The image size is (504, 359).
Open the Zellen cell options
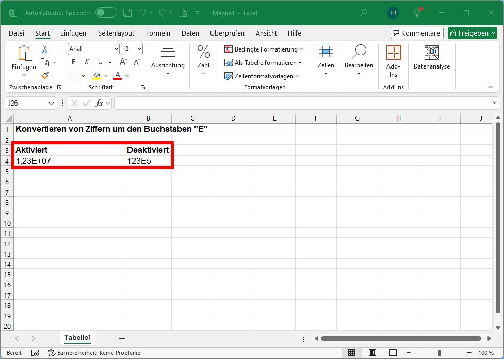pyautogui.click(x=326, y=58)
